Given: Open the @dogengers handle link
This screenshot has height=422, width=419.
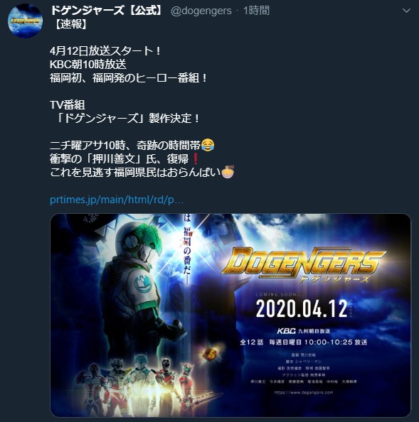Looking at the screenshot, I should coord(201,11).
